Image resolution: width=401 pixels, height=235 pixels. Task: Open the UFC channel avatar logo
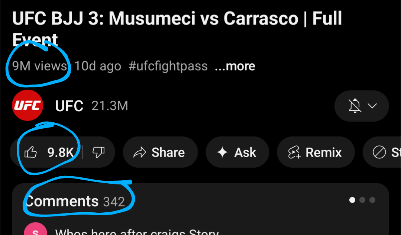28,106
